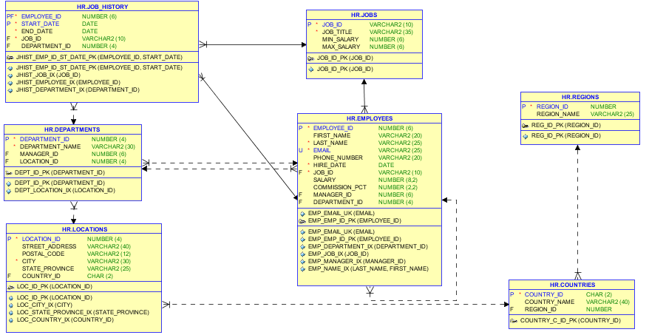649x335 pixels.
Task: Select the REGION_NAME column in HR.REGIONS
Action: 557,114
